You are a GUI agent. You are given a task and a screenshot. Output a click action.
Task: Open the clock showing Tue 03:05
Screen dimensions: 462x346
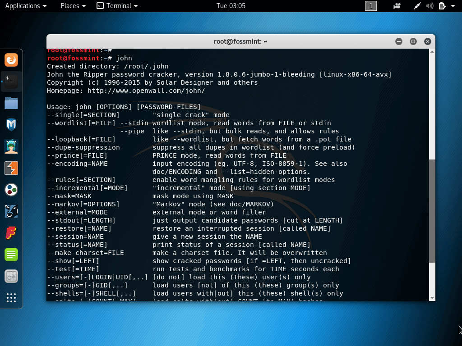[231, 6]
